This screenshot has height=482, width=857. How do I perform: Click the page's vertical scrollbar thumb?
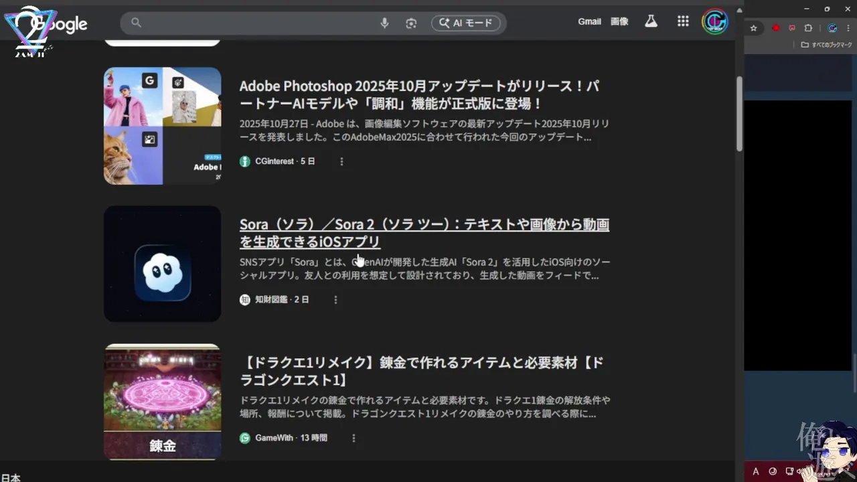(x=739, y=114)
